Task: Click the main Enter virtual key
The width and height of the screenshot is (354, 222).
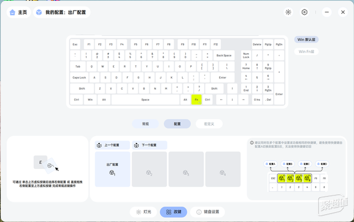Action: point(222,78)
